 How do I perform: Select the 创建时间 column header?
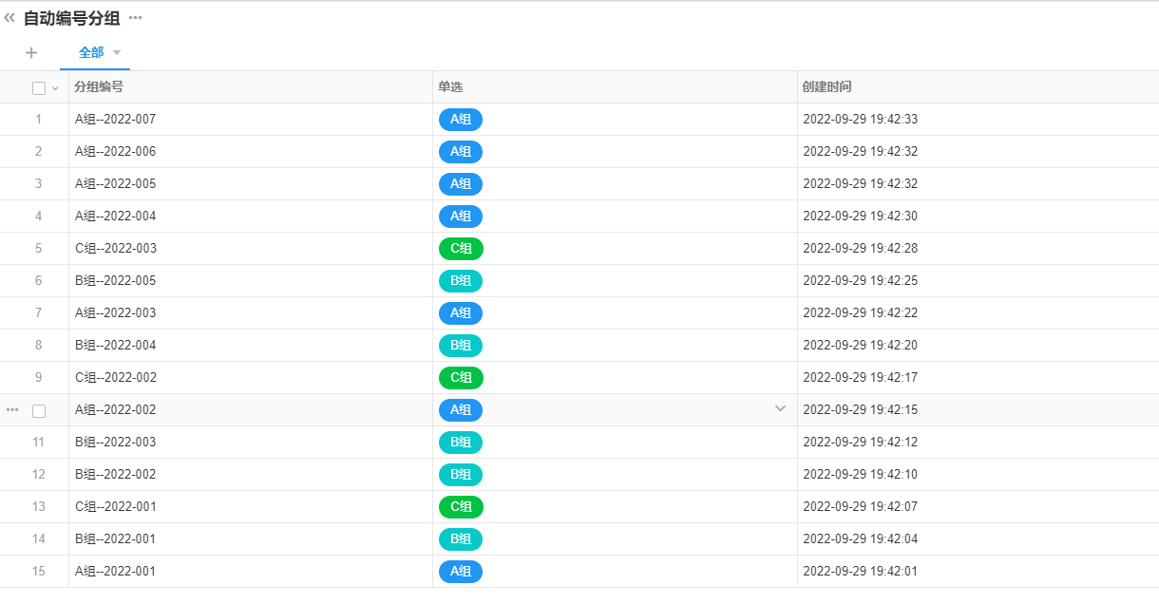(x=826, y=87)
